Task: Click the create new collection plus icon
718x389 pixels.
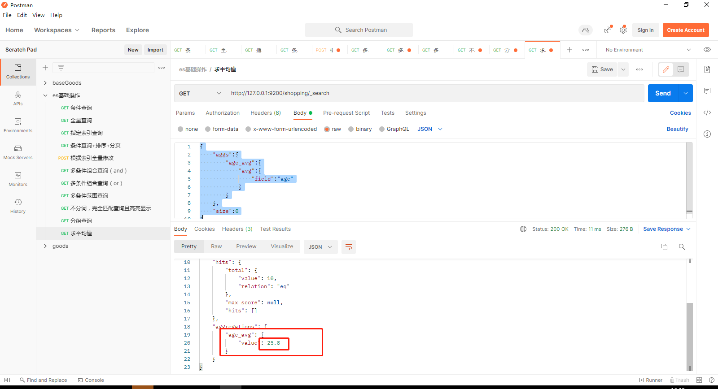Action: point(45,68)
